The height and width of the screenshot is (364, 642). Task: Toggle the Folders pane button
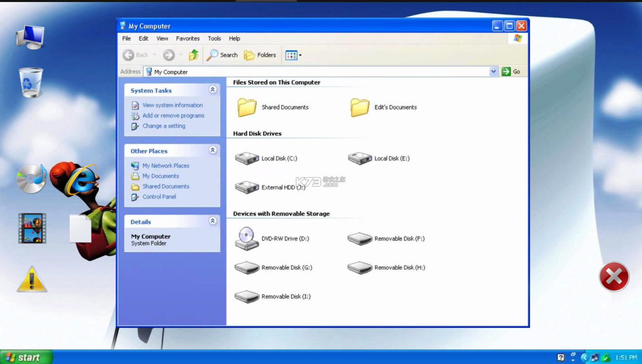[x=260, y=55]
